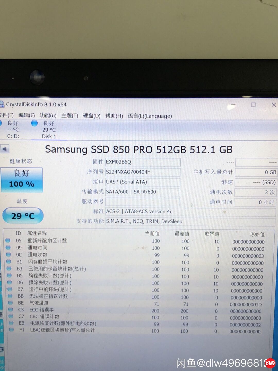The image size is (278, 371).
Task: Click the status orb of row F1
Action: pyautogui.click(x=11, y=329)
